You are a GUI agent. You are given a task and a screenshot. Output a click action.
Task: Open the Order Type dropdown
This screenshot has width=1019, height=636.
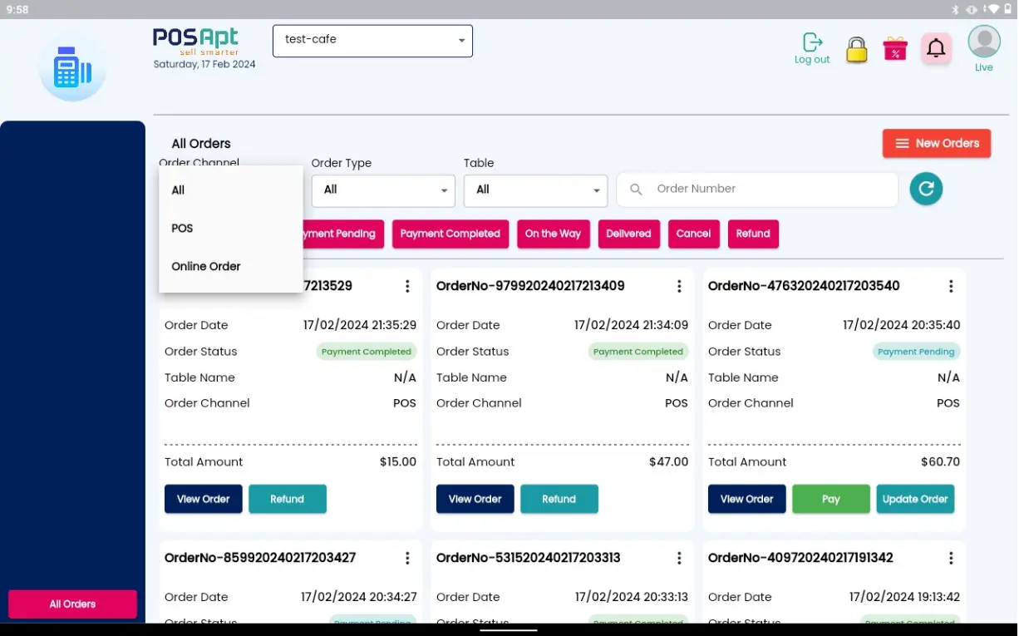tap(383, 190)
